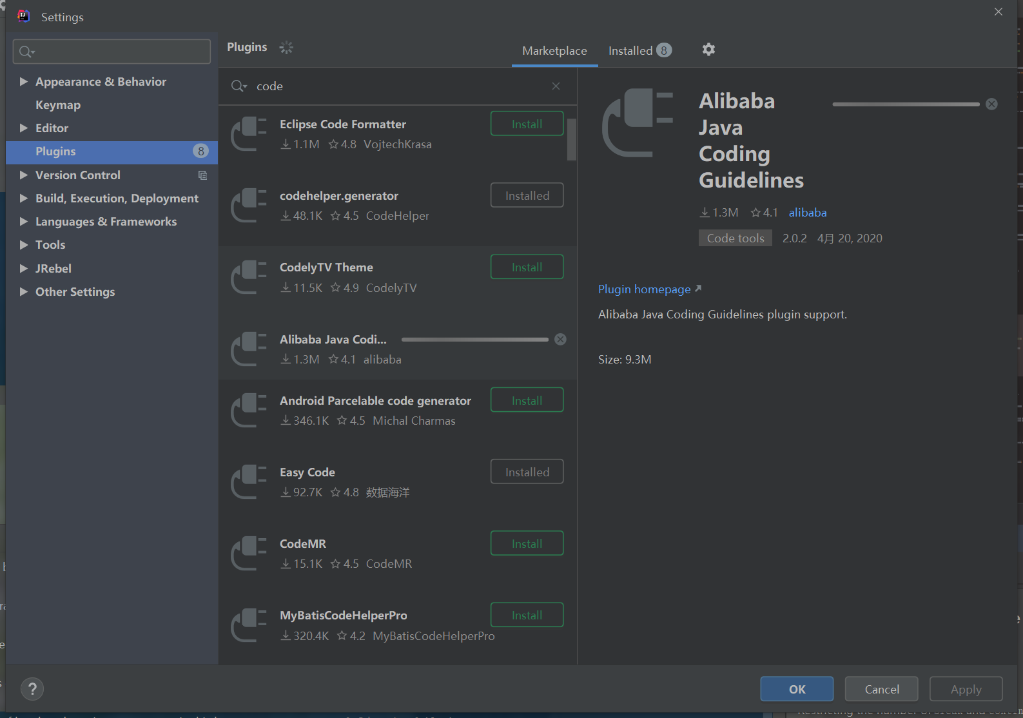1023x718 pixels.
Task: Select Plugins in settings tree
Action: 112,151
